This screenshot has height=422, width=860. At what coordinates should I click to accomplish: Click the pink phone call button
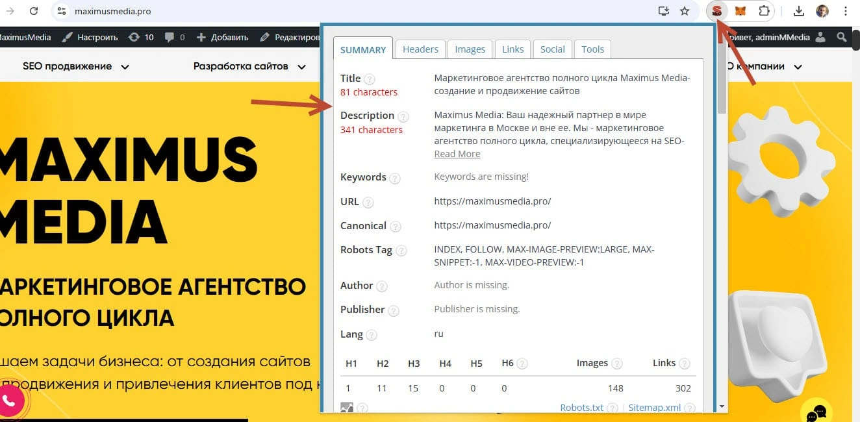(9, 400)
